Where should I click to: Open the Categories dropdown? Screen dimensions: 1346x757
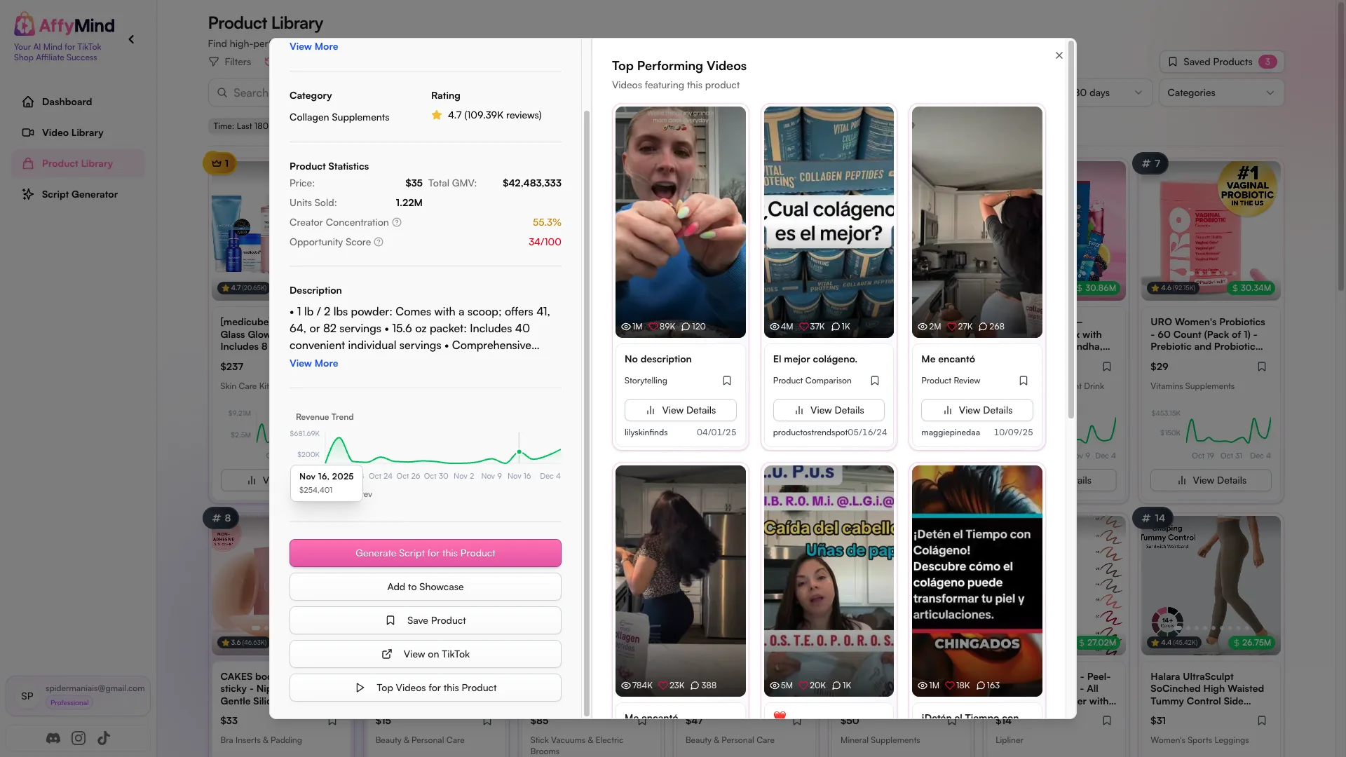(x=1221, y=93)
